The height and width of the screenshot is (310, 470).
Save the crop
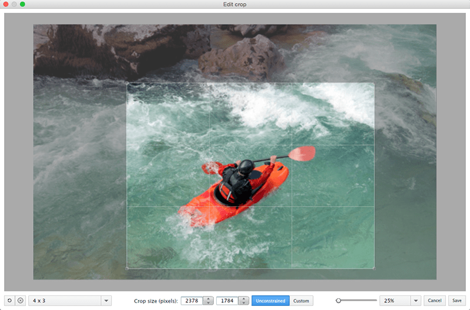point(457,301)
